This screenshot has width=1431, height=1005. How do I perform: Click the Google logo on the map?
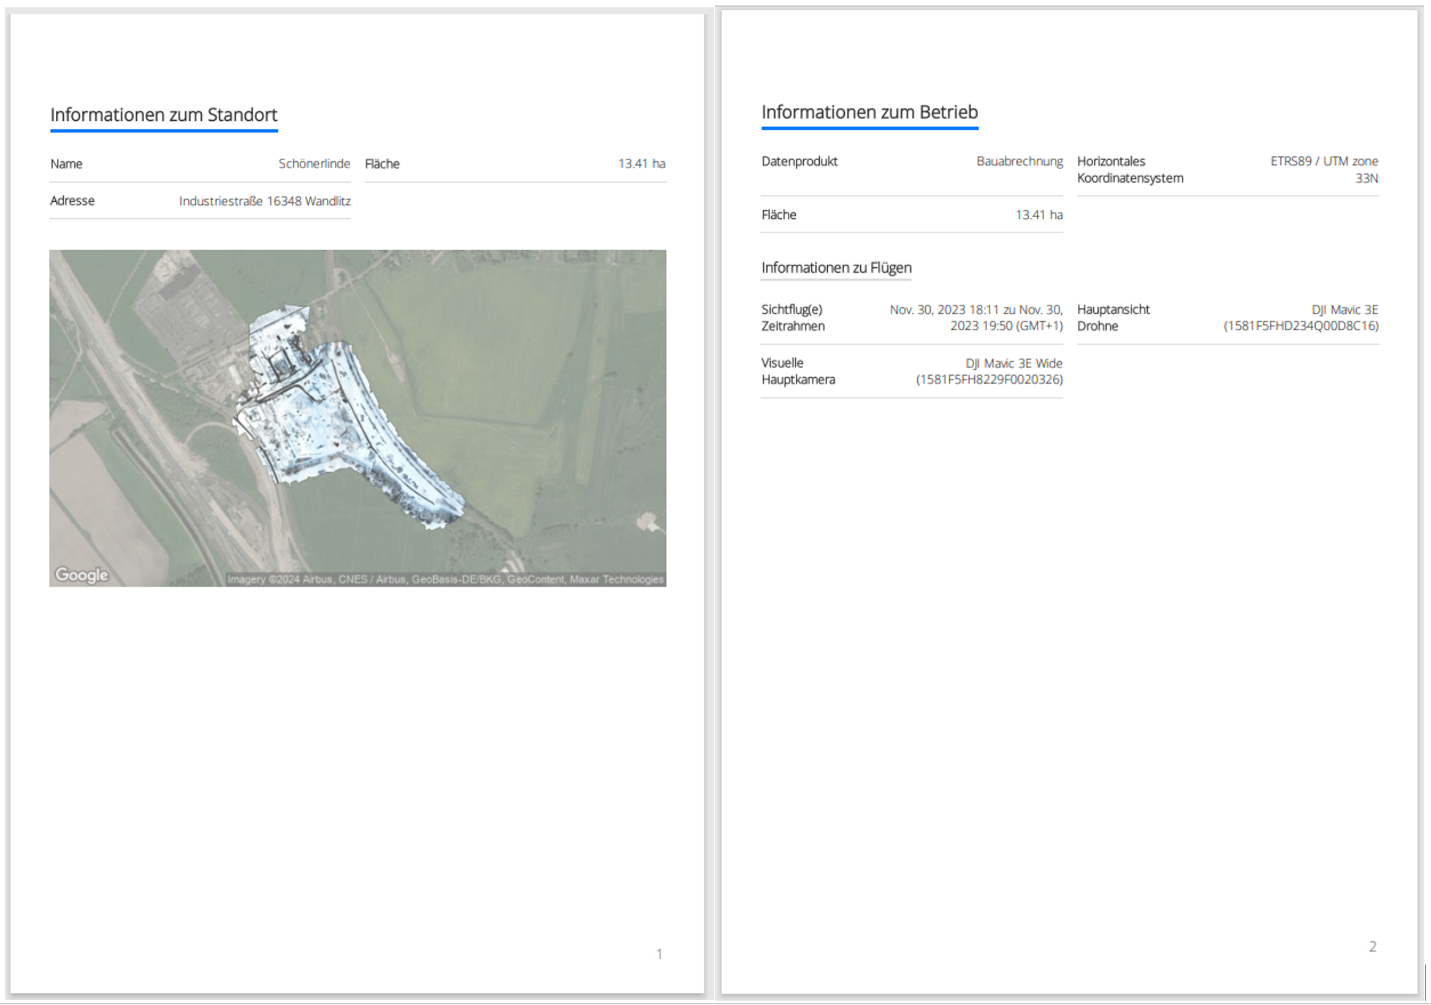point(82,574)
